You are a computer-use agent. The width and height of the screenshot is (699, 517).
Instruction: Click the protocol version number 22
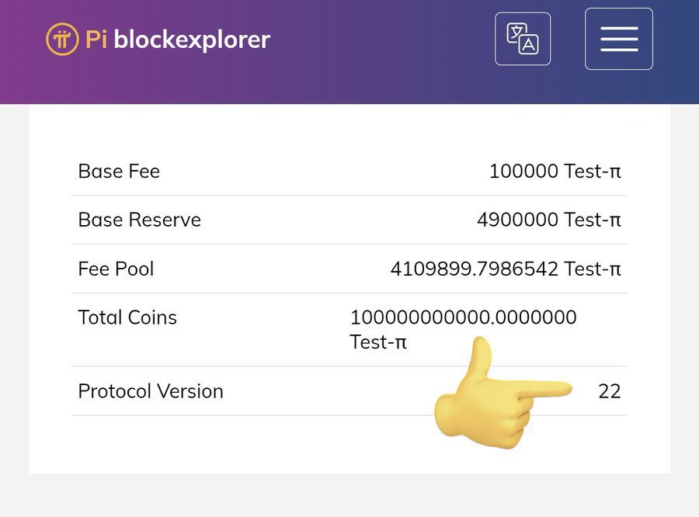[x=610, y=391]
